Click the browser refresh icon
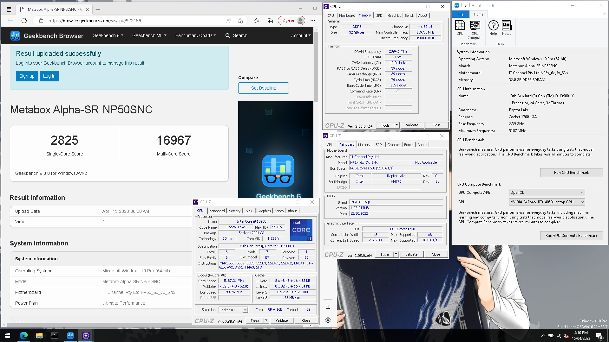 click(x=24, y=21)
